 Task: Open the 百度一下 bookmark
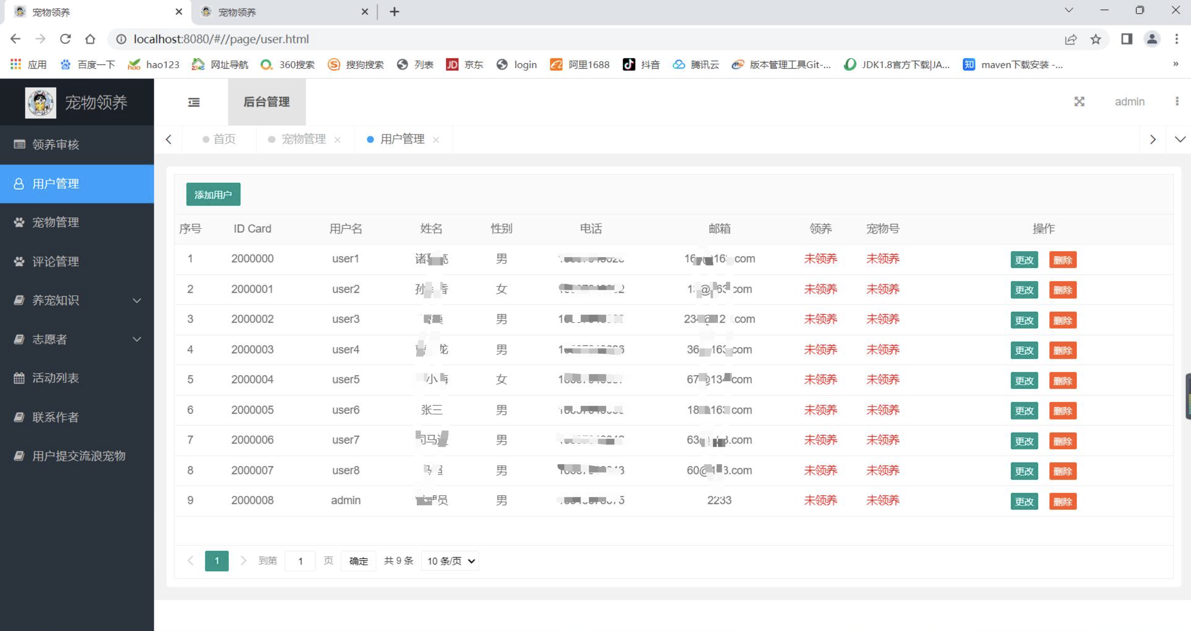[x=87, y=64]
